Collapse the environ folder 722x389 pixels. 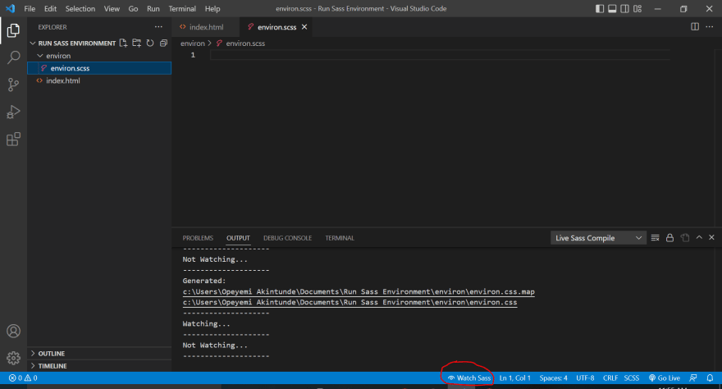coord(58,56)
